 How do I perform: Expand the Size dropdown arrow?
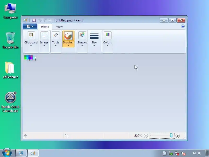[94, 46]
